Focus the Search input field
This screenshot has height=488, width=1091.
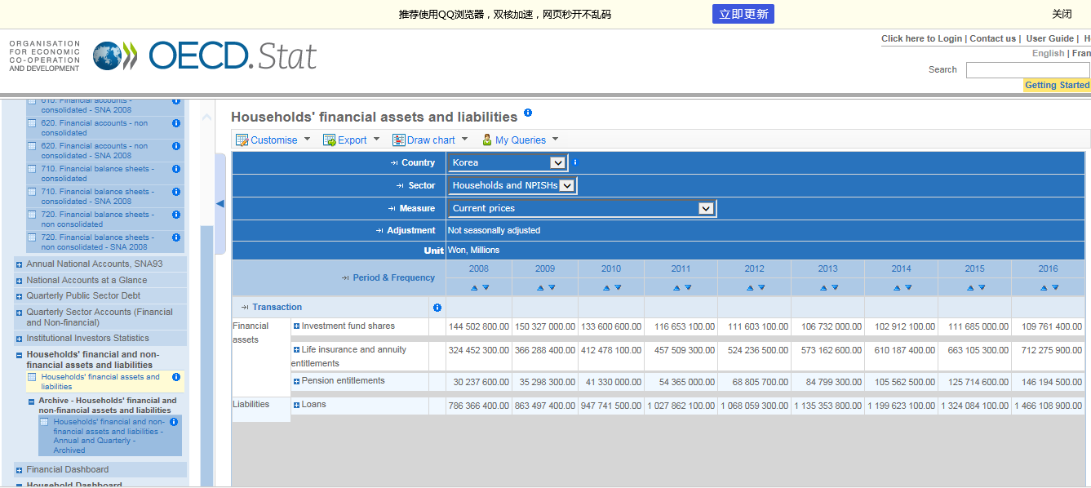pyautogui.click(x=1028, y=70)
